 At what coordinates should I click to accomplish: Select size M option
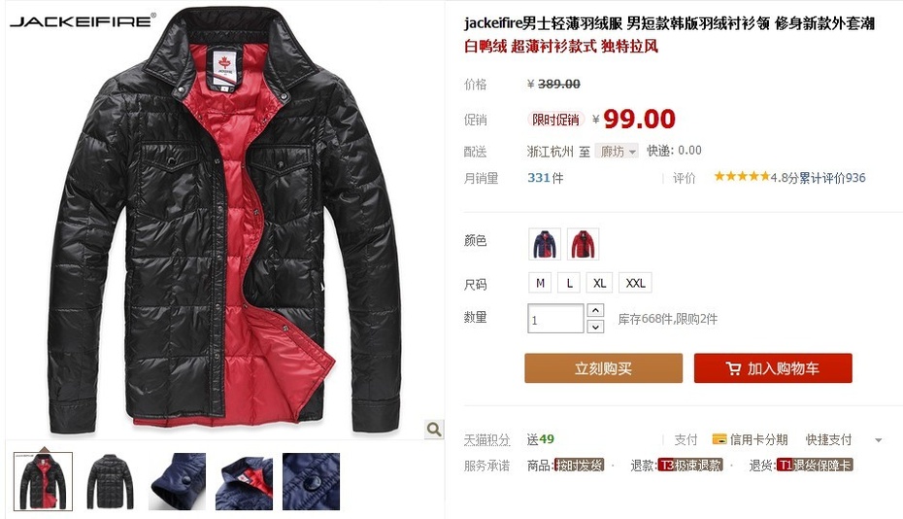[x=540, y=283]
